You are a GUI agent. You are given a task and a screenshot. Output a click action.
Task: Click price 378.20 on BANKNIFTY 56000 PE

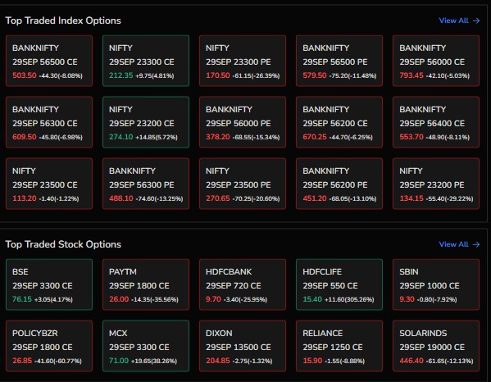click(x=218, y=137)
